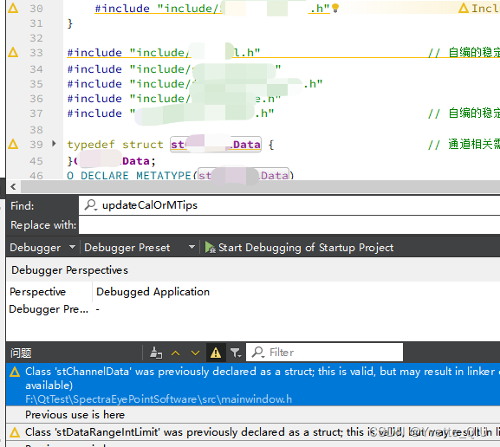The width and height of the screenshot is (500, 447).
Task: Go to the previous issue with the up arrow
Action: (175, 353)
